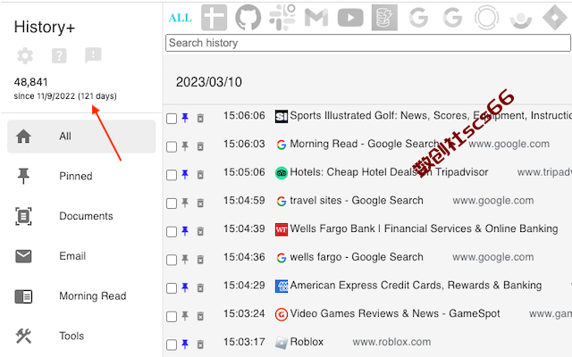Unpin the Roblox entry

click(185, 345)
